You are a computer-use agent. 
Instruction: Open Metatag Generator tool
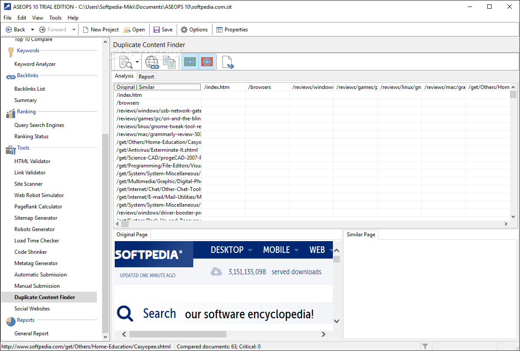[36, 263]
